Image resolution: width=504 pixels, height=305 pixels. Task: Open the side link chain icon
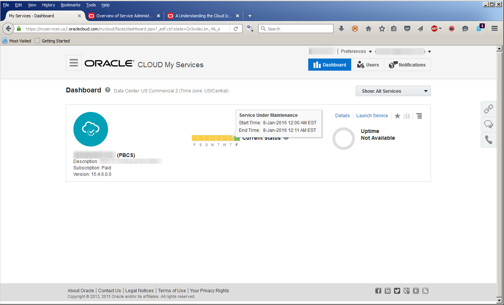pyautogui.click(x=489, y=109)
